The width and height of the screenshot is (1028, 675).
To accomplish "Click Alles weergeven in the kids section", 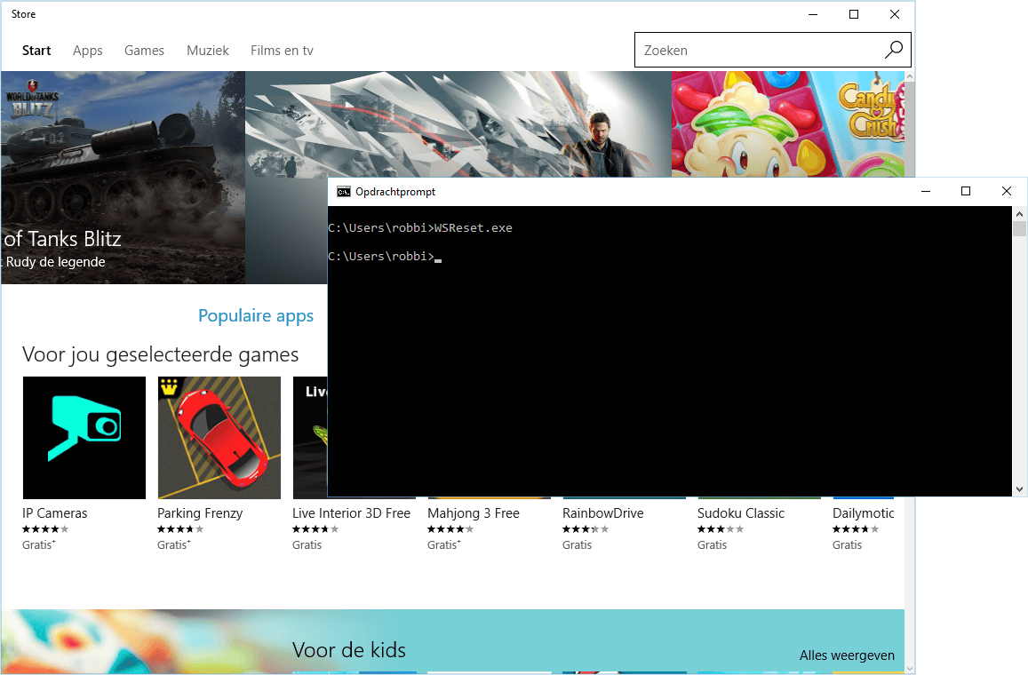I will 847,655.
